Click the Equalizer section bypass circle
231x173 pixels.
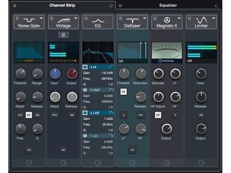(120, 6)
